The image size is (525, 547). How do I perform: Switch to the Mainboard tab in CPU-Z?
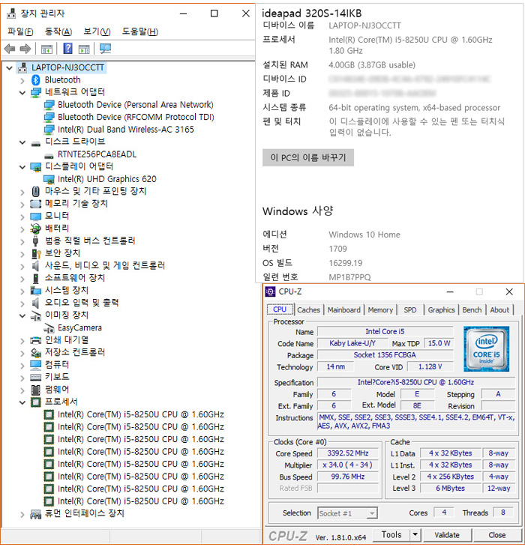343,309
